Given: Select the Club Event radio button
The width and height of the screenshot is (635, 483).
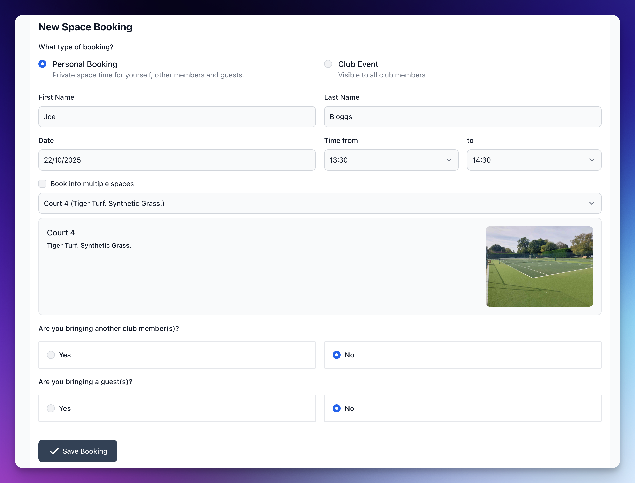Looking at the screenshot, I should [x=328, y=64].
